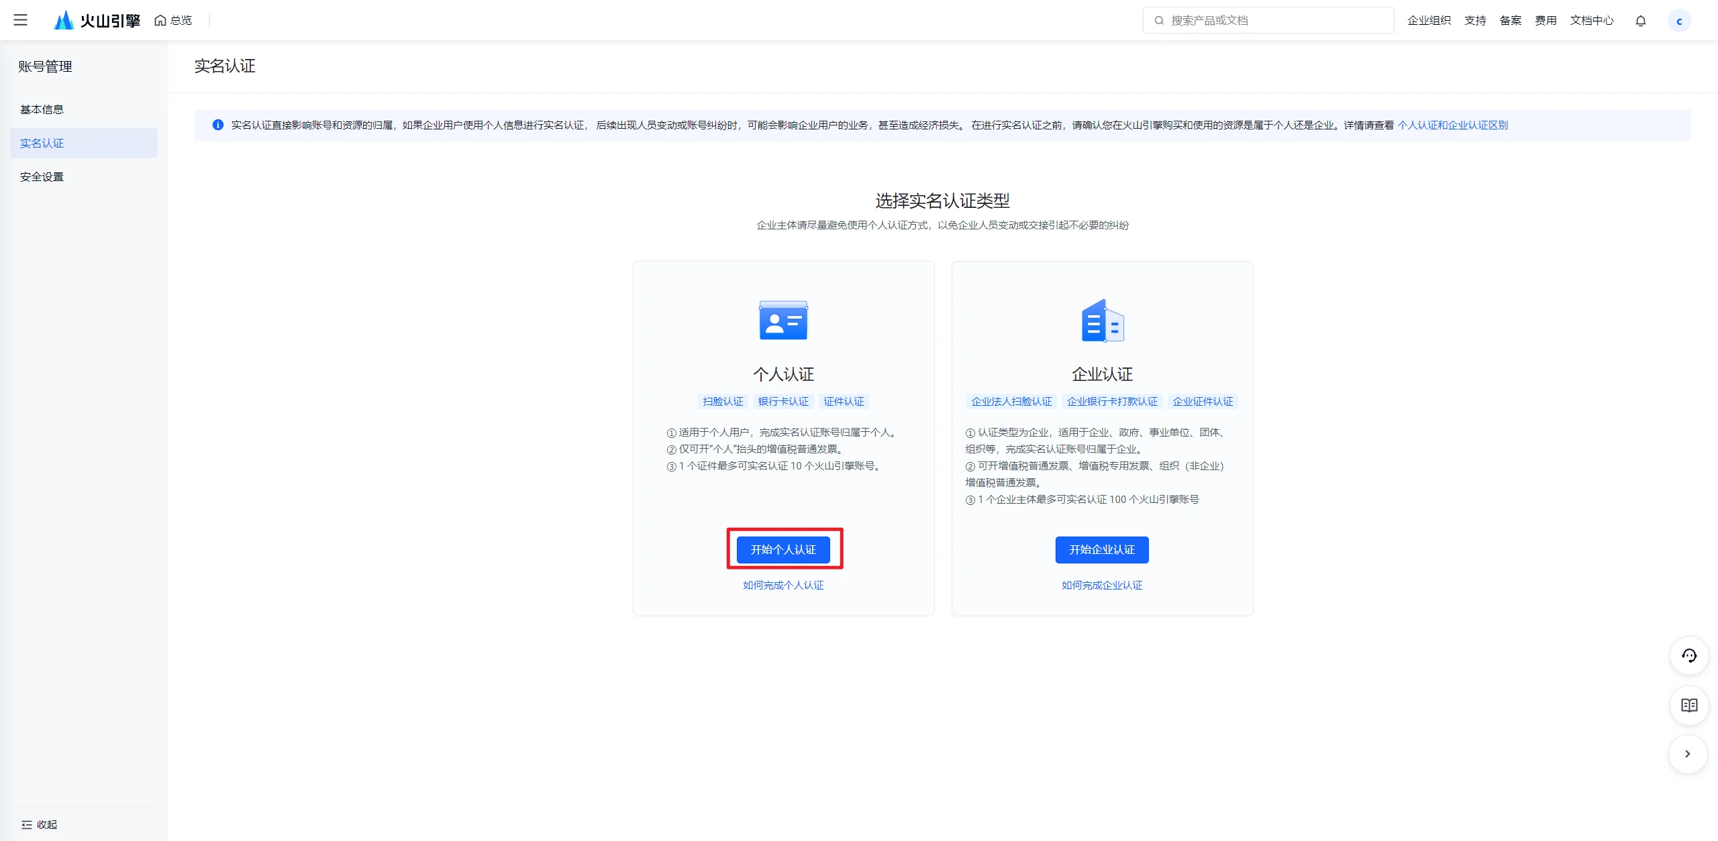Open the customer service headset icon

coord(1689,656)
